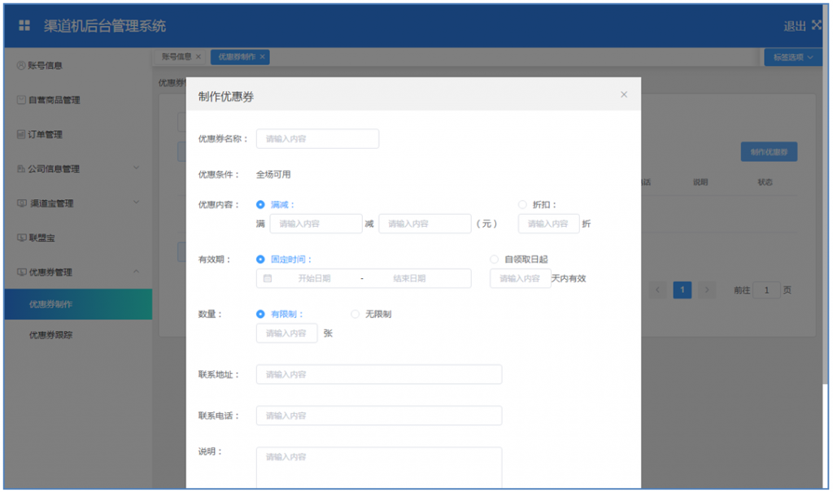Close the 账号信息 tab with its x

tap(198, 57)
